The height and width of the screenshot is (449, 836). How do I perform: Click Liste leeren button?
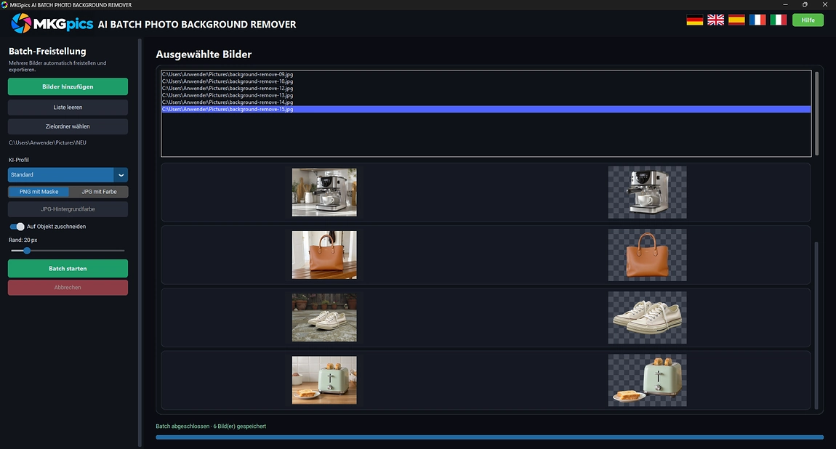[x=68, y=107]
